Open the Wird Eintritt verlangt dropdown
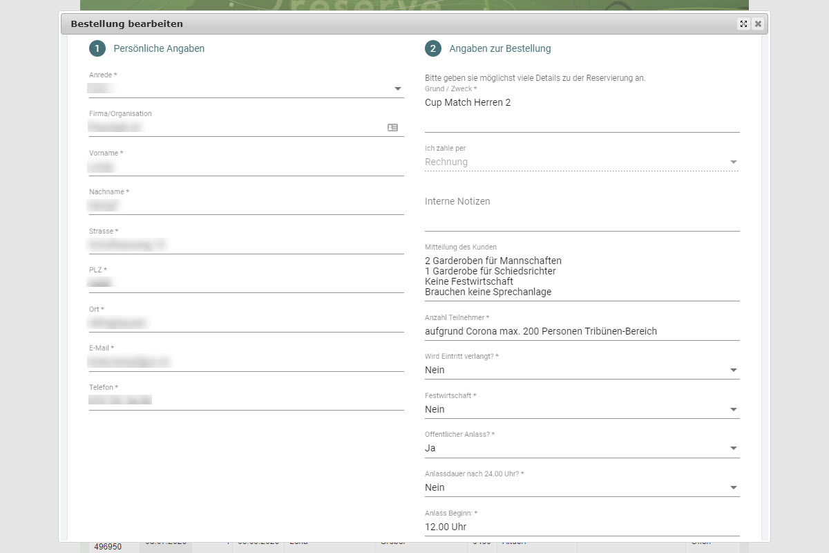Viewport: 829px width, 553px height. tap(733, 371)
